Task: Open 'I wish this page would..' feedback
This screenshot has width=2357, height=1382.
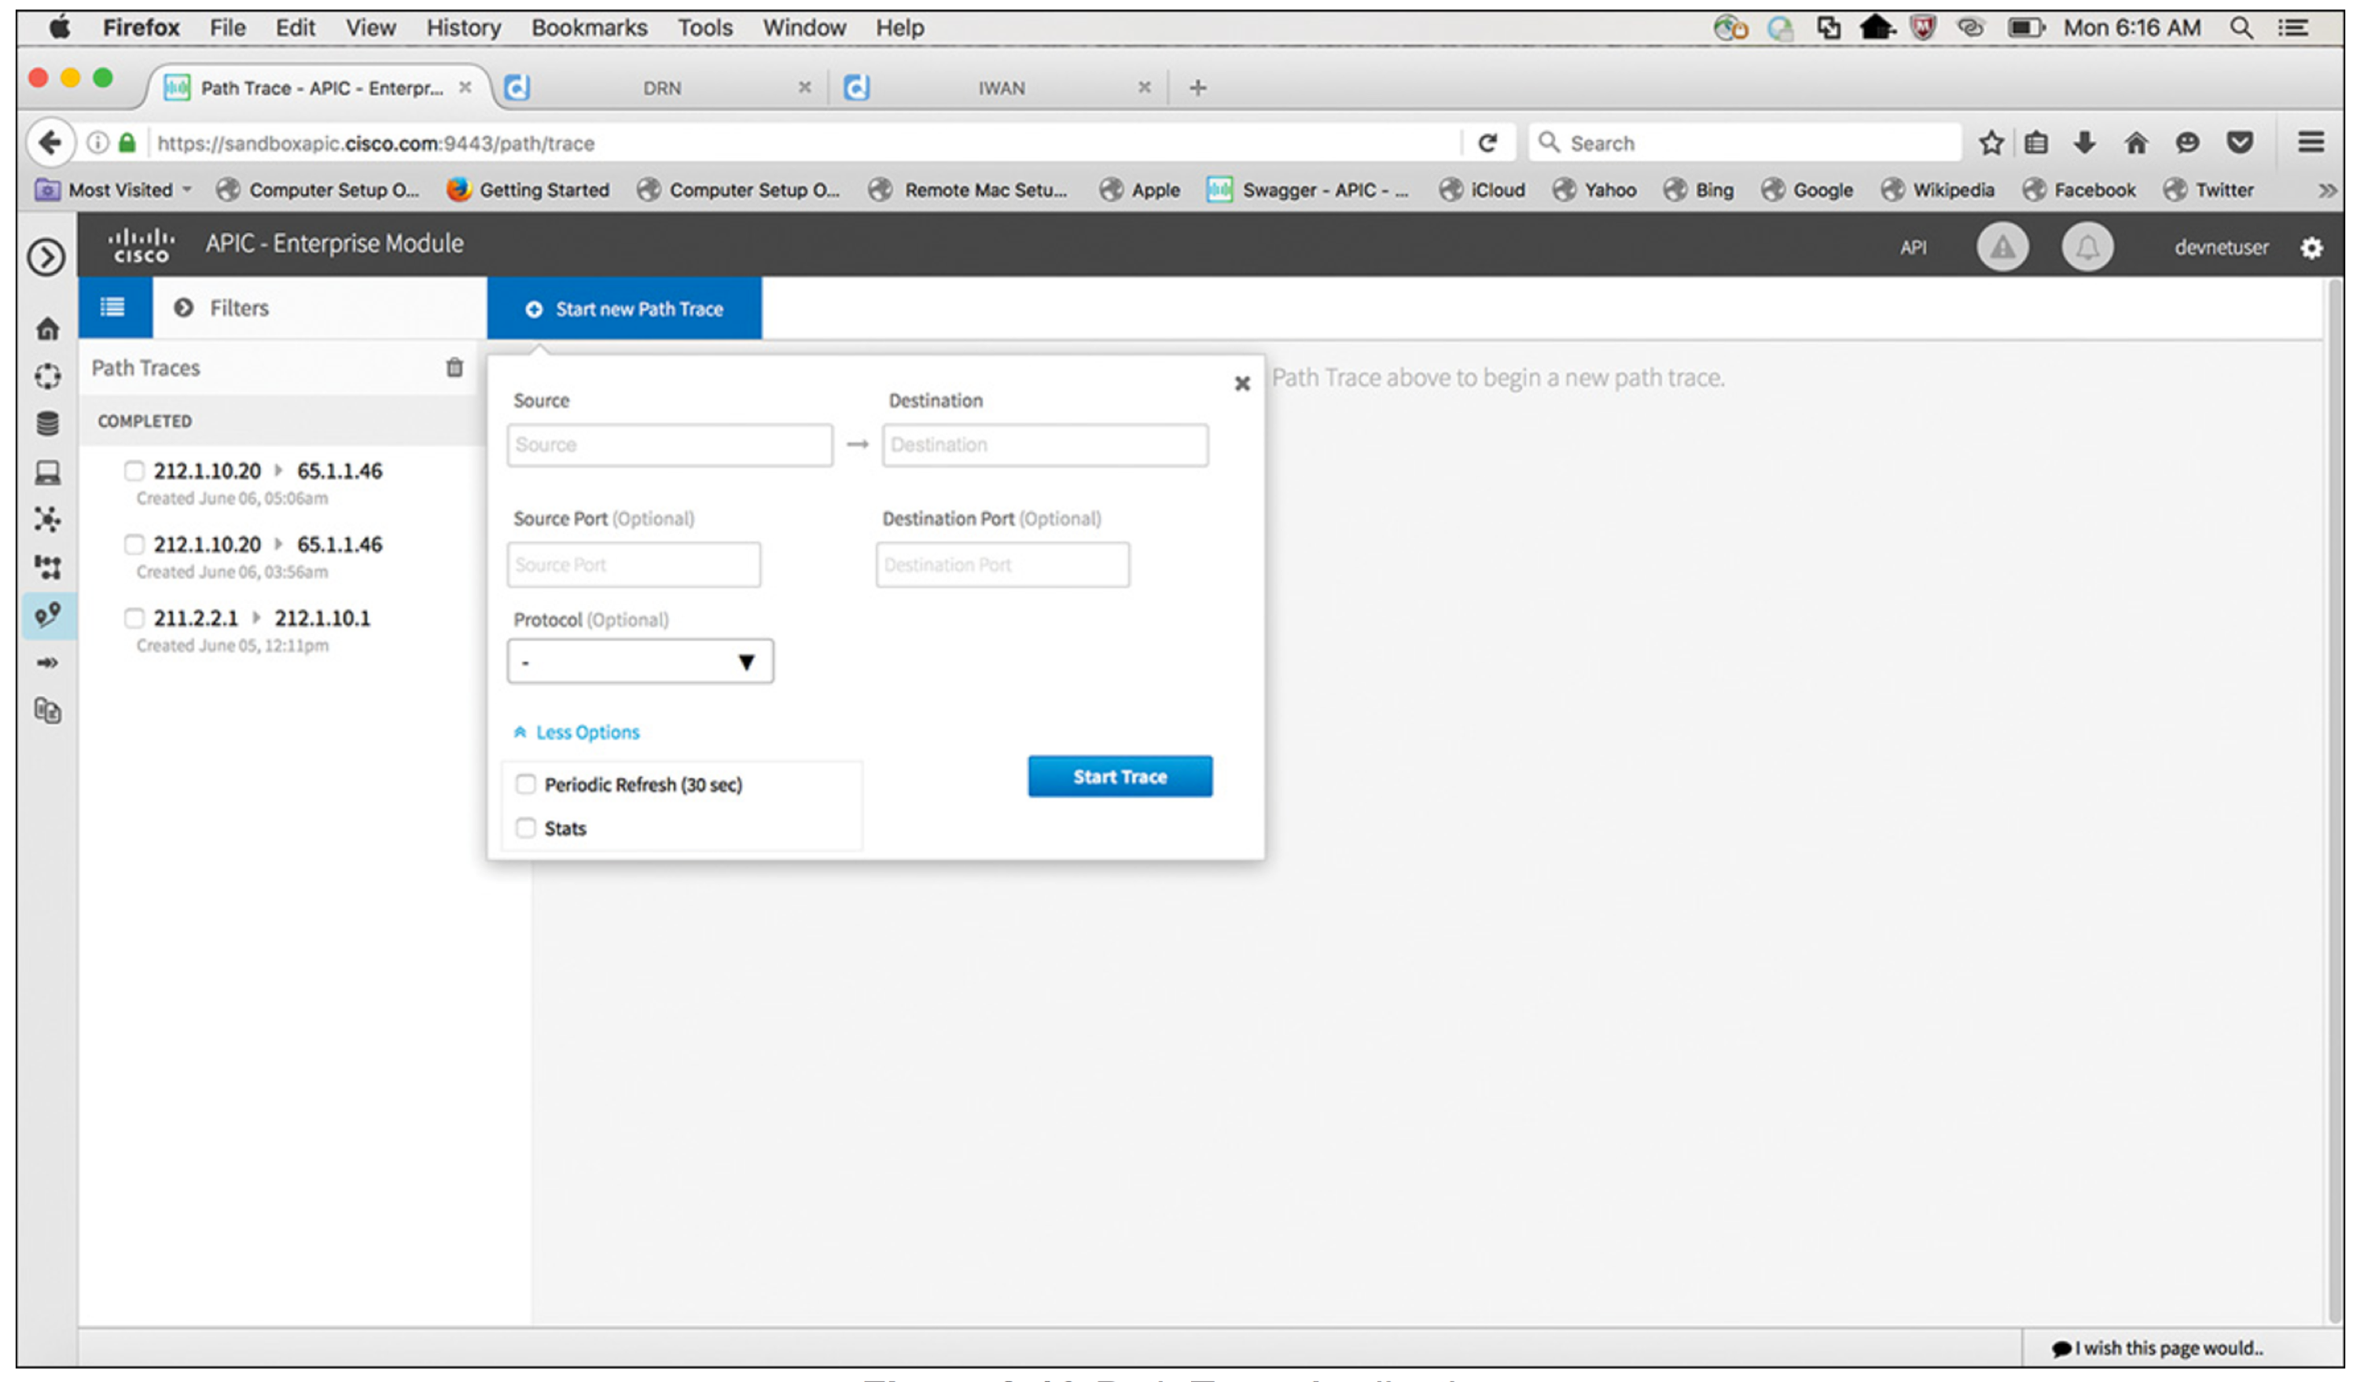Action: tap(2157, 1347)
